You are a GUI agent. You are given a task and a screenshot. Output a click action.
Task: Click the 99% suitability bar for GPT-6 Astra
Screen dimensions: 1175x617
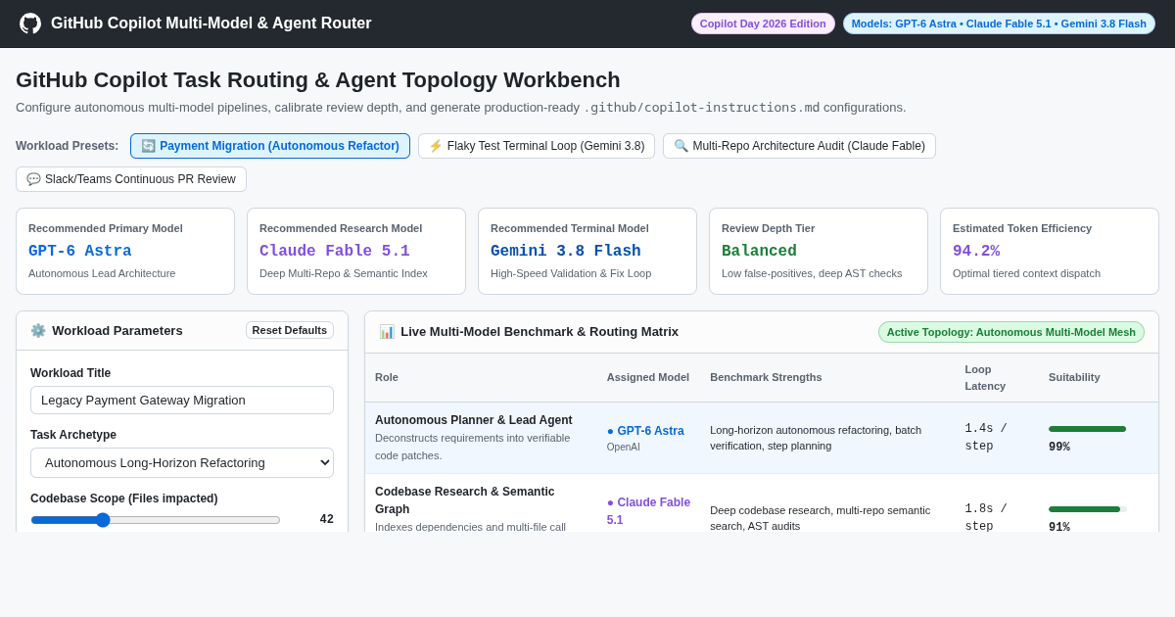click(1088, 429)
